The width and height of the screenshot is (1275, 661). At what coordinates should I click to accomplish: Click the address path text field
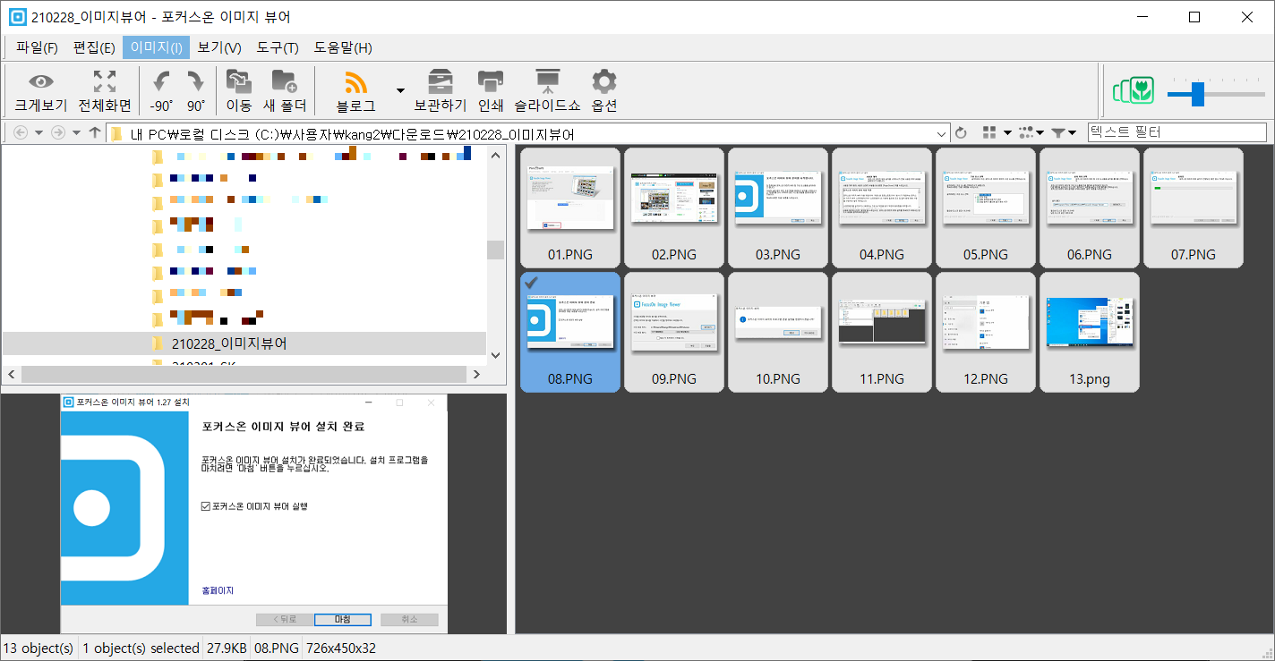click(x=528, y=133)
